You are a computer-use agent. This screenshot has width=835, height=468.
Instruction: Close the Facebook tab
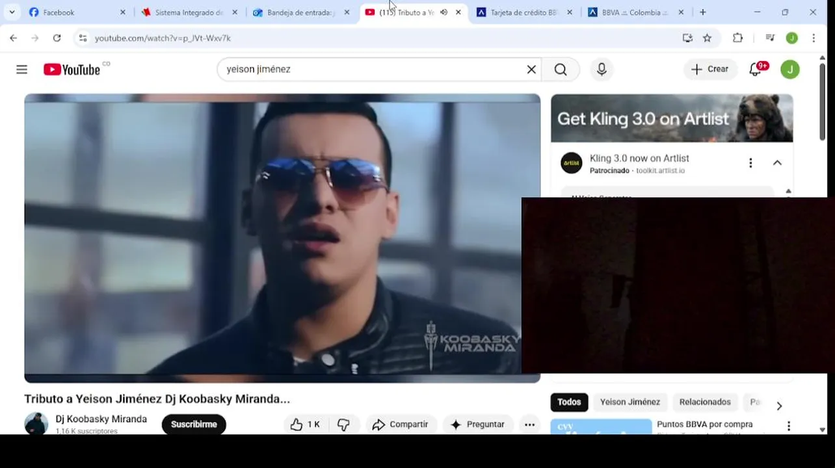click(122, 12)
